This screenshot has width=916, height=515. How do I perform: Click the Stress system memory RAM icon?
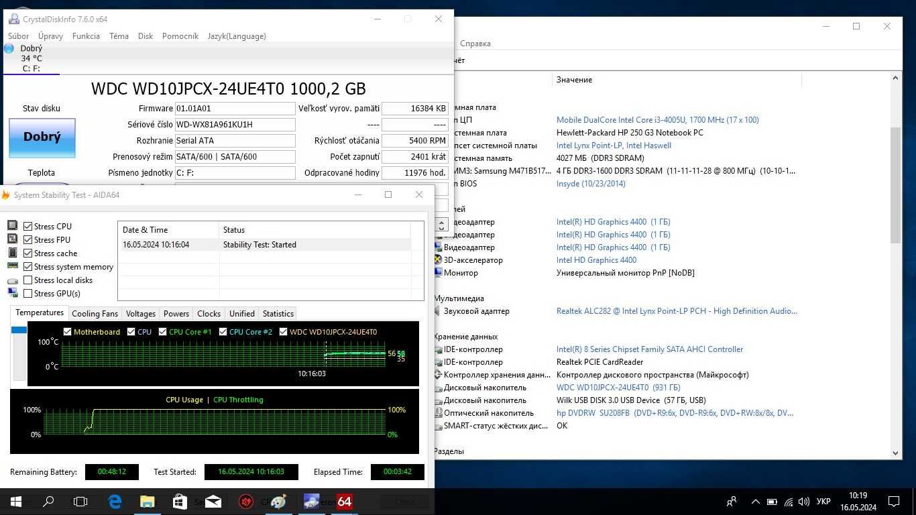13,266
